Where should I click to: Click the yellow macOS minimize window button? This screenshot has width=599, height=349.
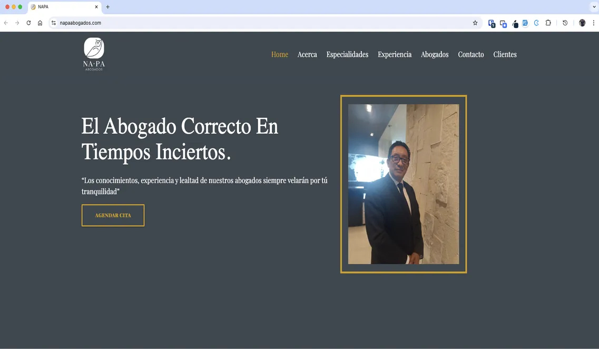tap(14, 7)
